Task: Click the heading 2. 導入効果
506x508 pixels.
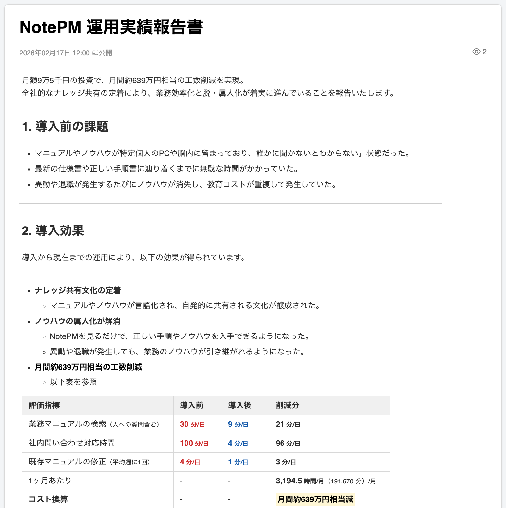Action: (x=53, y=231)
